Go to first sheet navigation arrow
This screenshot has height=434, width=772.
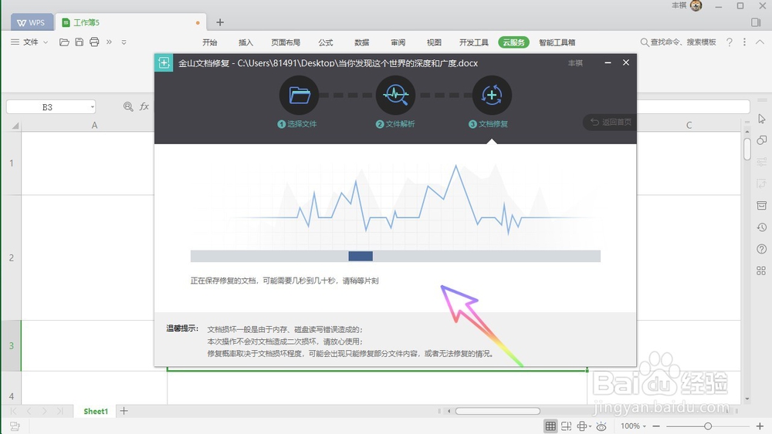[x=13, y=411]
